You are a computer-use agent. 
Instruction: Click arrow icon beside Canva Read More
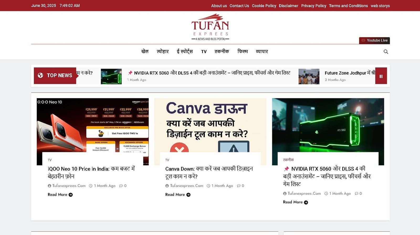click(x=188, y=195)
